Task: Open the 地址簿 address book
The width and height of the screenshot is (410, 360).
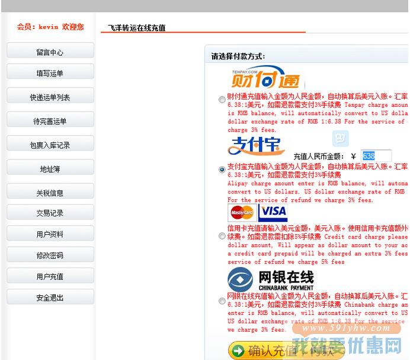Action: point(50,167)
